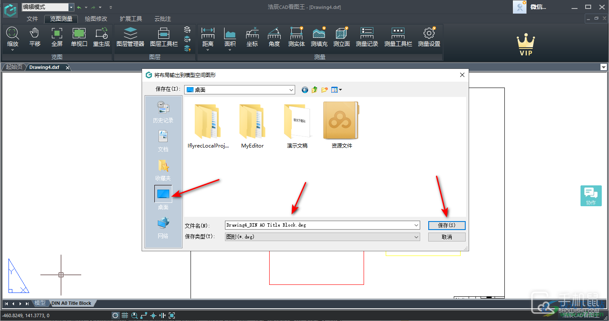Select the 桌面 sidebar shortcut
This screenshot has width=609, height=321.
click(163, 196)
